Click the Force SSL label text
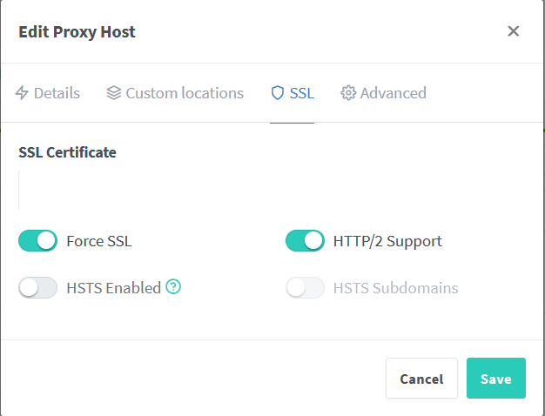 point(99,241)
